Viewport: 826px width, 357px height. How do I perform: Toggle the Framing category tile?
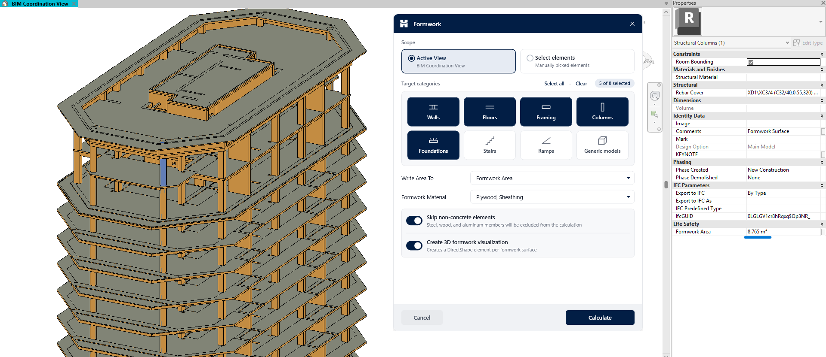(x=546, y=112)
